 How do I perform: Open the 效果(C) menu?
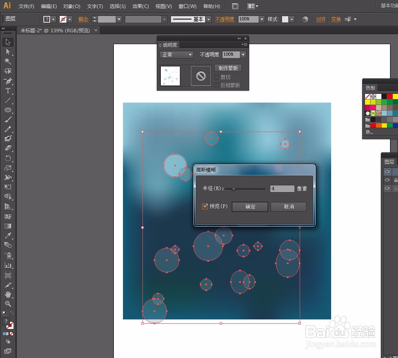point(140,6)
